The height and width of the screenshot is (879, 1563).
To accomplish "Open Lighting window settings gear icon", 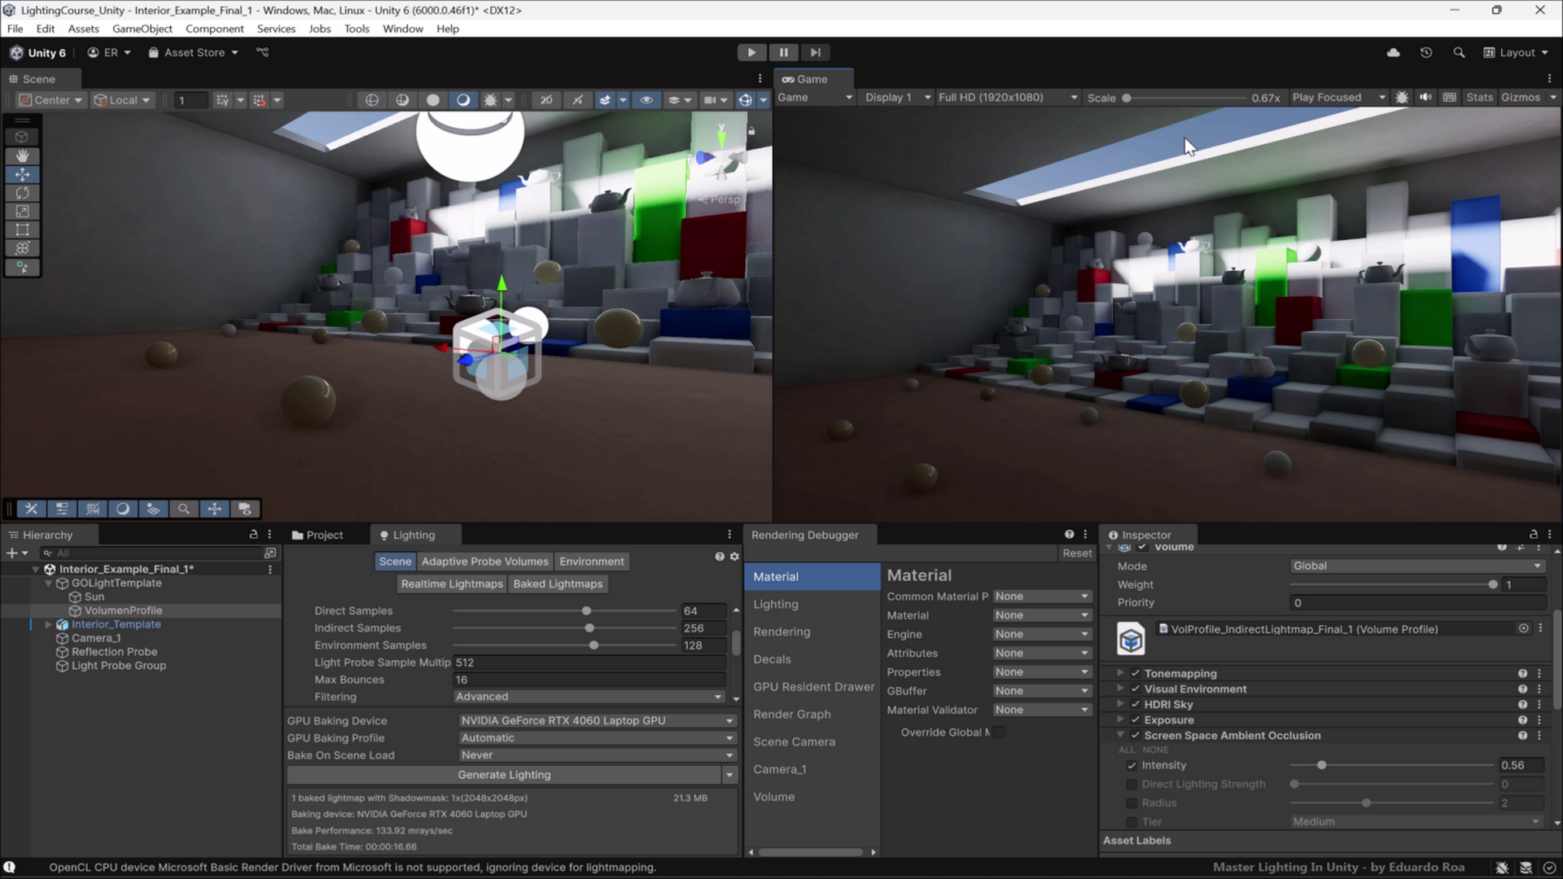I will (734, 557).
